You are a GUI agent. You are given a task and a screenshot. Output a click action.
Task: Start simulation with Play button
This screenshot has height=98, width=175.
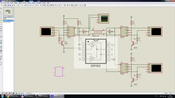tap(2, 93)
